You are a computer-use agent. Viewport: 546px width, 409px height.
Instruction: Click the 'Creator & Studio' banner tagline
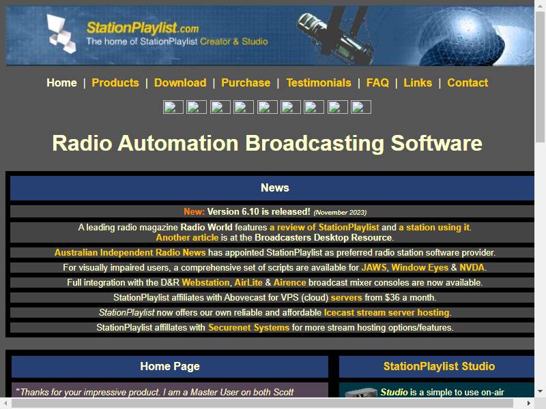(234, 42)
